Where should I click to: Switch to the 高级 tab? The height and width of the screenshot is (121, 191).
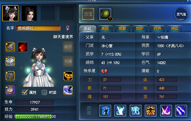pos(105,29)
